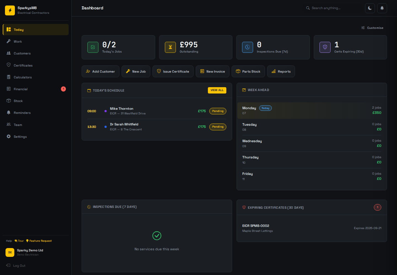Open Mike Thornton's 09:00 job
The image size is (397, 275).
pos(157,111)
